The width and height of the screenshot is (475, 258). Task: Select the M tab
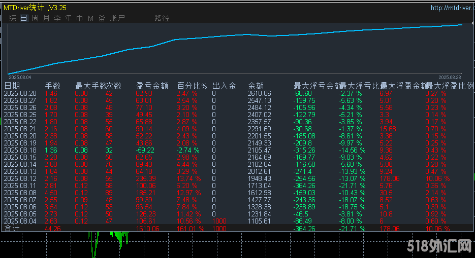pyautogui.click(x=91, y=18)
